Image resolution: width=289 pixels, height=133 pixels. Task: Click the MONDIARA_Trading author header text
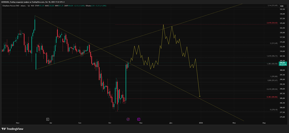8,2
